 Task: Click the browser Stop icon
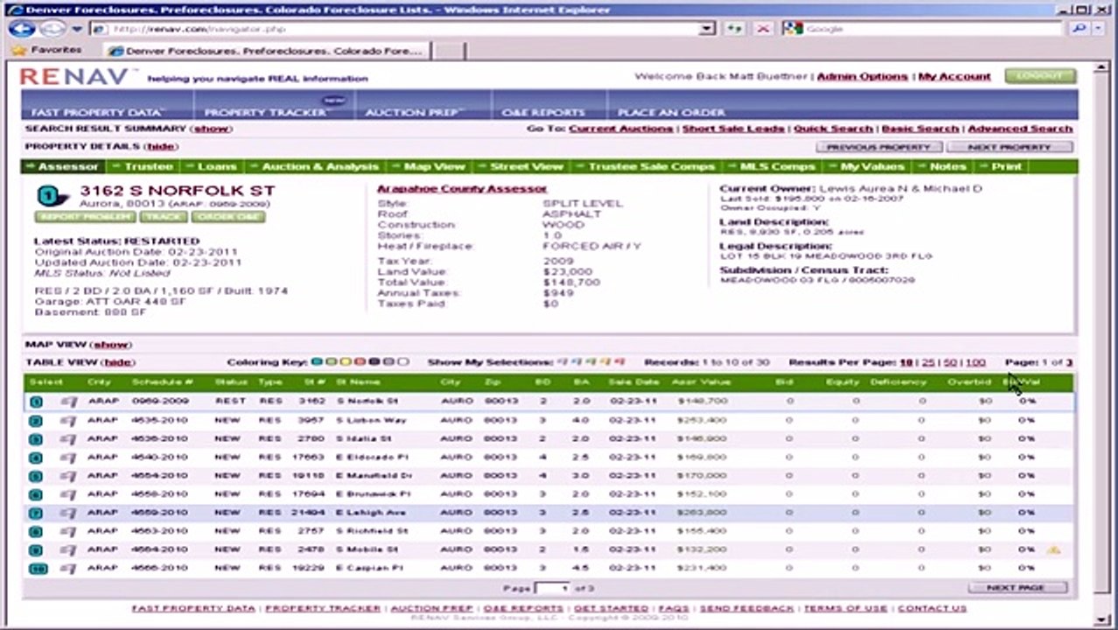(x=763, y=29)
